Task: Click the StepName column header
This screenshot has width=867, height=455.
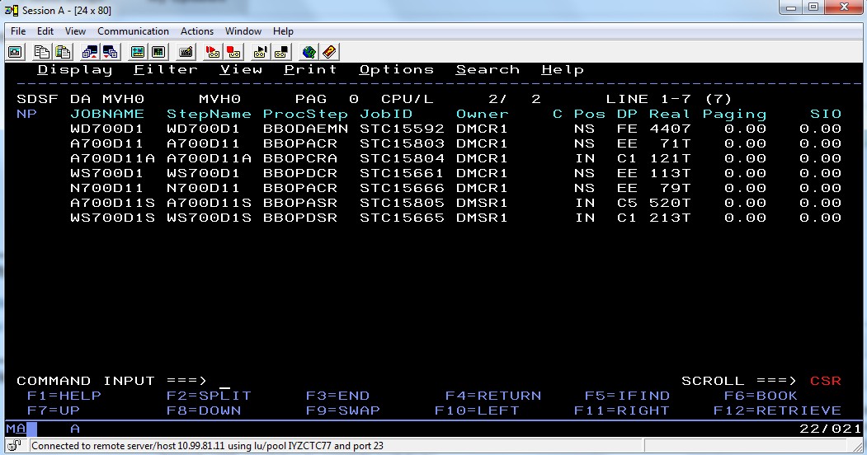Action: pyautogui.click(x=209, y=115)
